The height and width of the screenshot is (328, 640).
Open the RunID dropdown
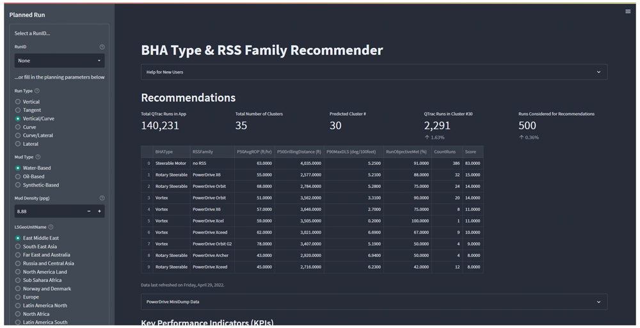(x=60, y=61)
